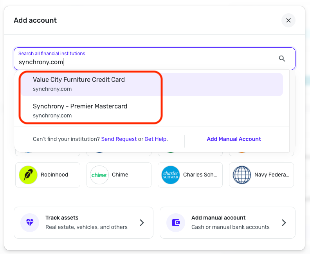Click the magnifying glass search icon
The height and width of the screenshot is (254, 310).
click(282, 59)
